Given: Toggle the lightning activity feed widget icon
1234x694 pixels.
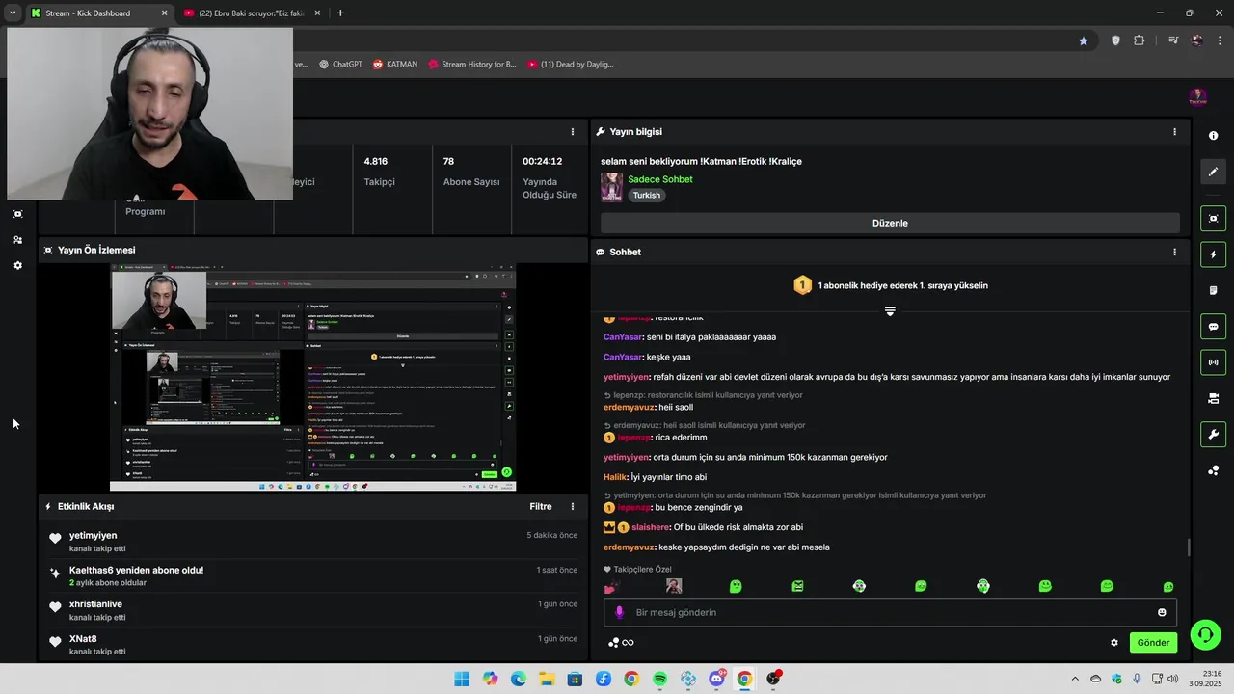Looking at the screenshot, I should pos(1213,254).
